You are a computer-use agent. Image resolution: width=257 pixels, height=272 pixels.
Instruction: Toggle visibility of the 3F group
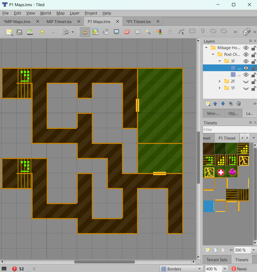click(x=246, y=61)
